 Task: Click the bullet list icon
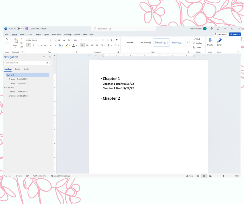click(82, 40)
